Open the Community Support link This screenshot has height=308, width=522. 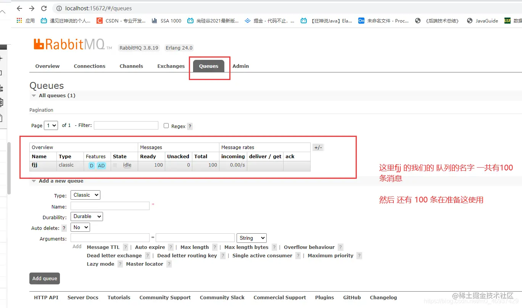pos(165,298)
